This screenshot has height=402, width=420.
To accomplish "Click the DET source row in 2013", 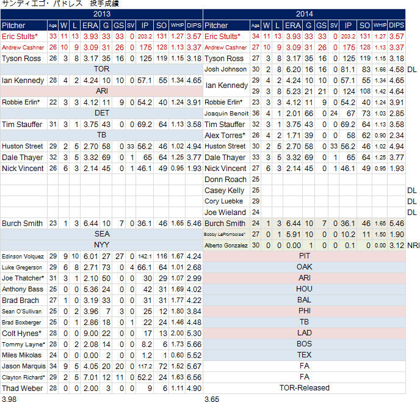I will coord(101,113).
